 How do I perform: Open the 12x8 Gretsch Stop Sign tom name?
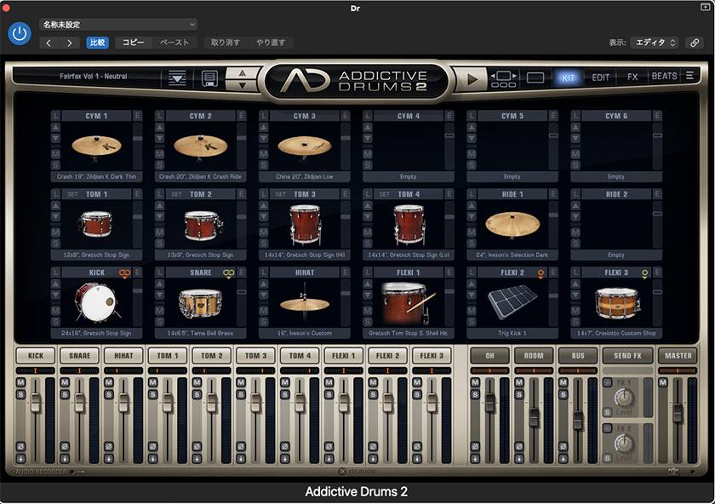coord(96,255)
